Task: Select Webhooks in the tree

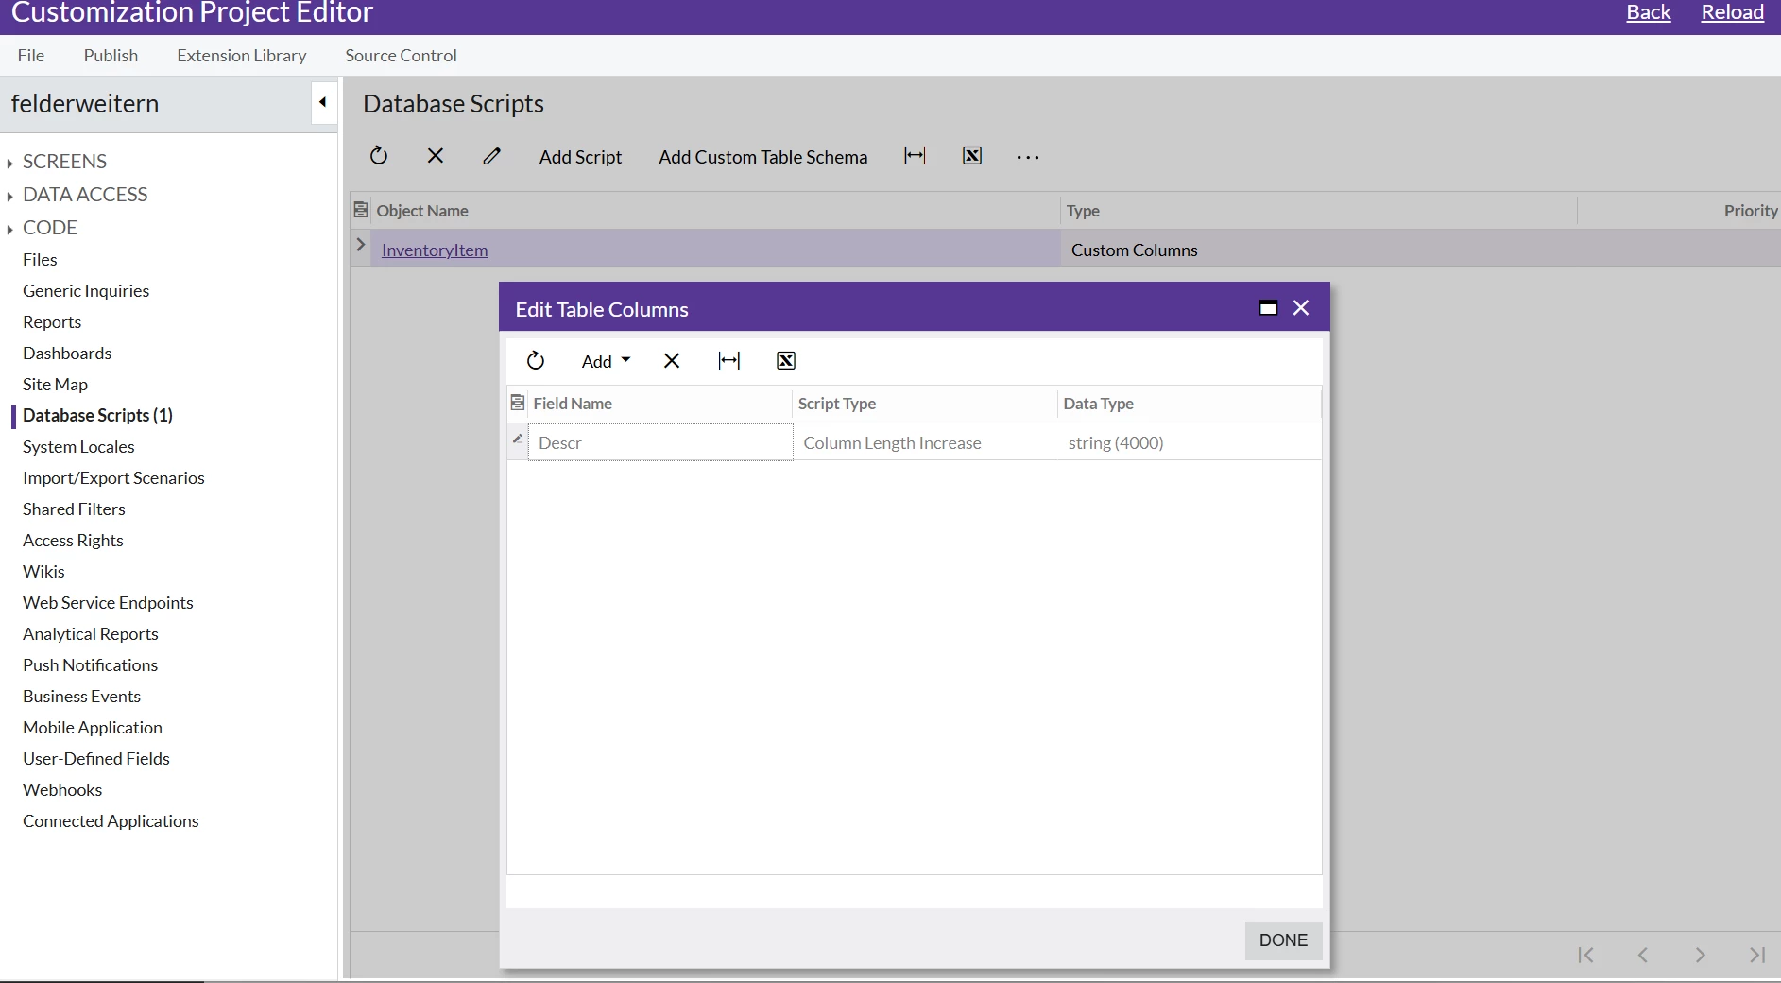Action: 62,790
